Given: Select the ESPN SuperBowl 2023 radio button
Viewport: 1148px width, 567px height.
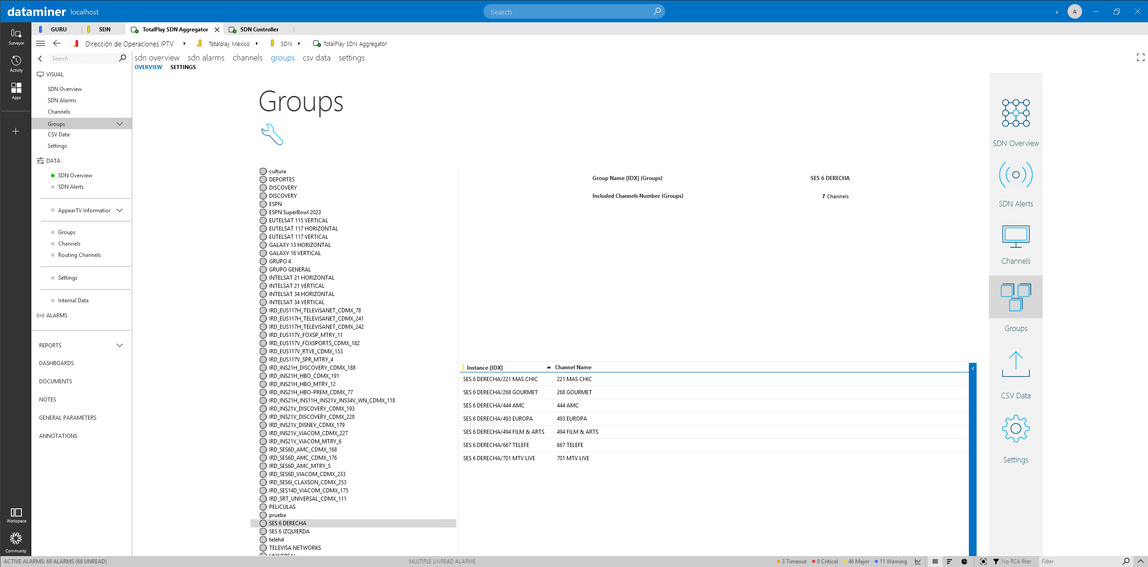Looking at the screenshot, I should tap(263, 212).
